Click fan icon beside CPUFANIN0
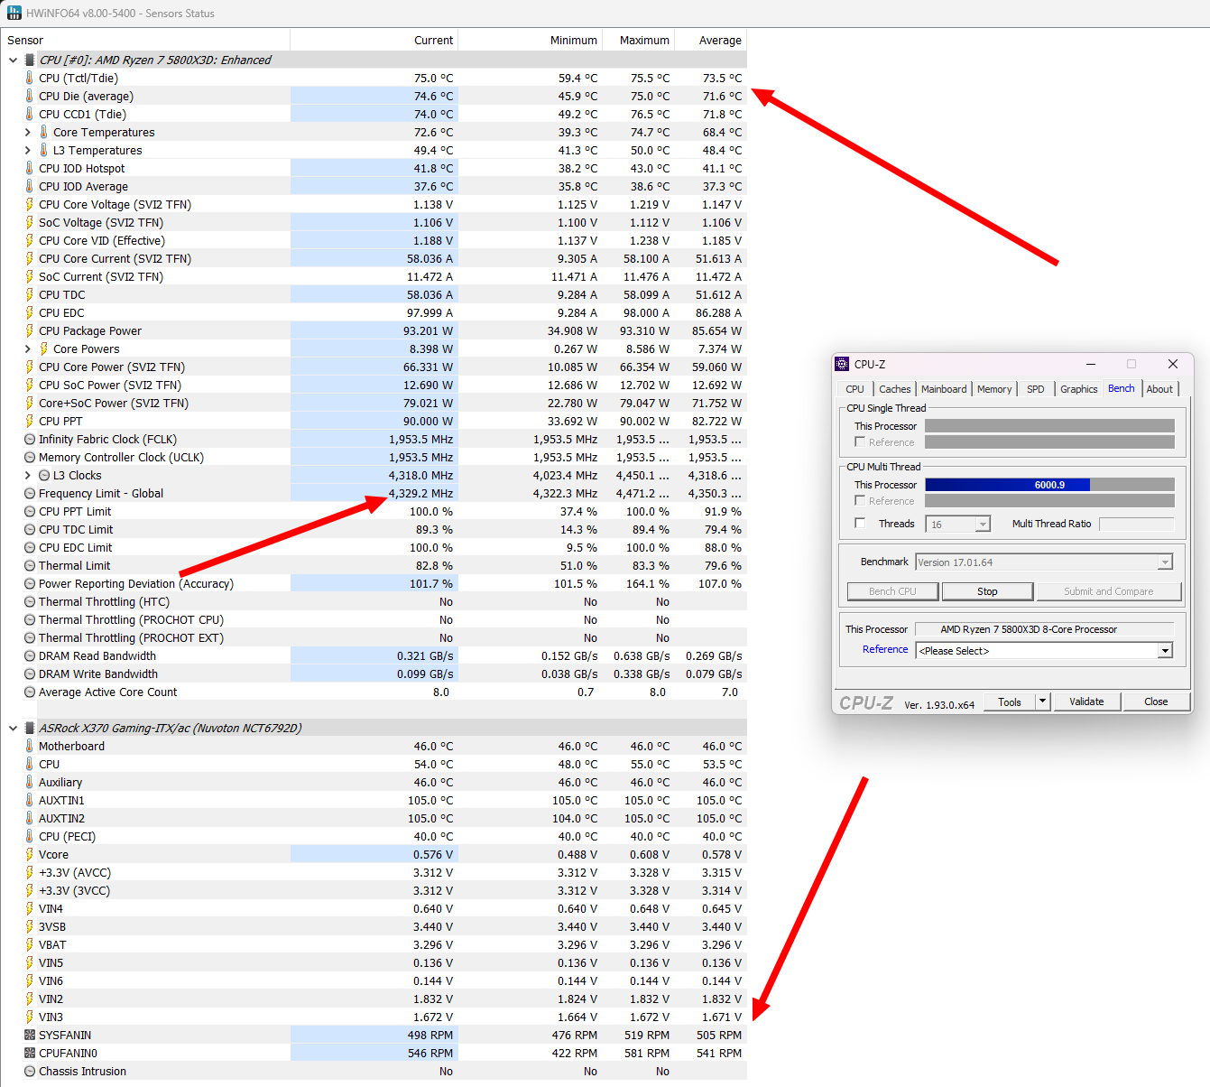This screenshot has height=1087, width=1210. click(x=30, y=1053)
